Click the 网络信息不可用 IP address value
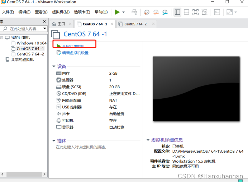The image size is (248, 182). pyautogui.click(x=186, y=166)
